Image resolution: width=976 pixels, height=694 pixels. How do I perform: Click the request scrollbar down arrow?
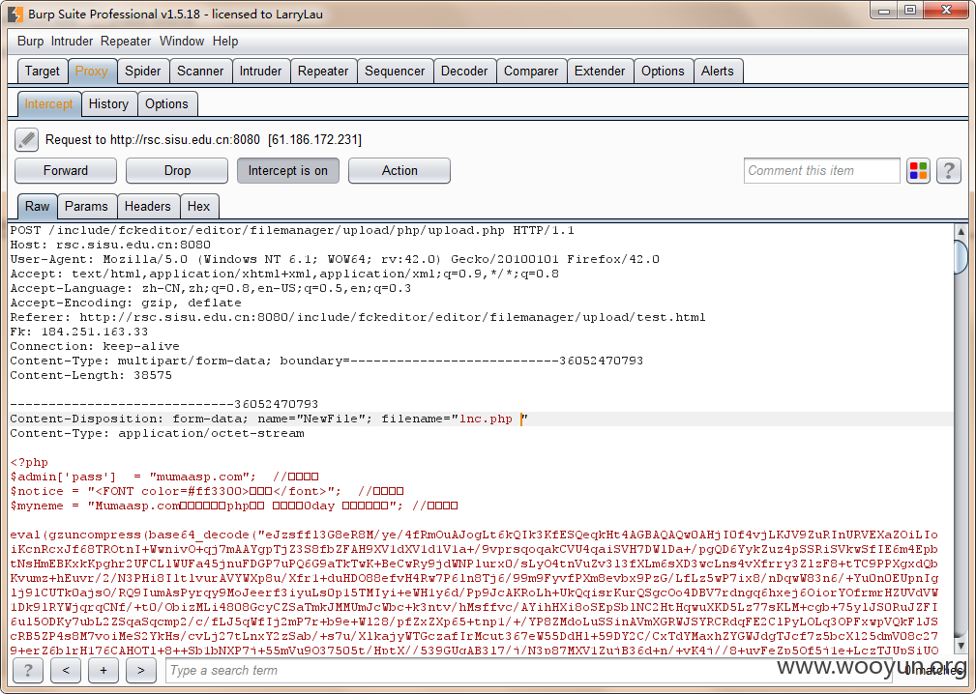pyautogui.click(x=961, y=647)
